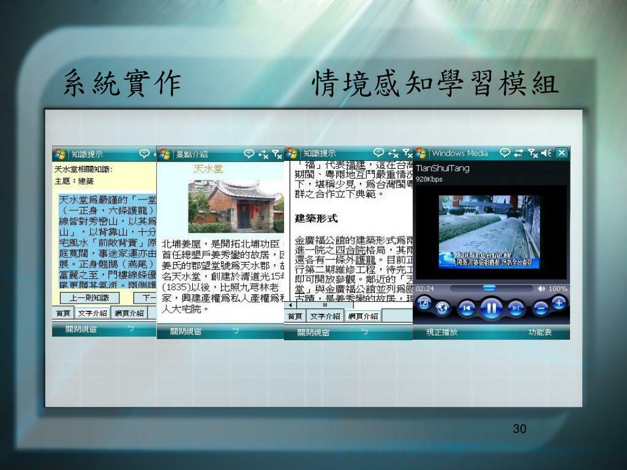The image size is (627, 470).
Task: Click the seek slider thumb in Windows Media
Action: (489, 288)
